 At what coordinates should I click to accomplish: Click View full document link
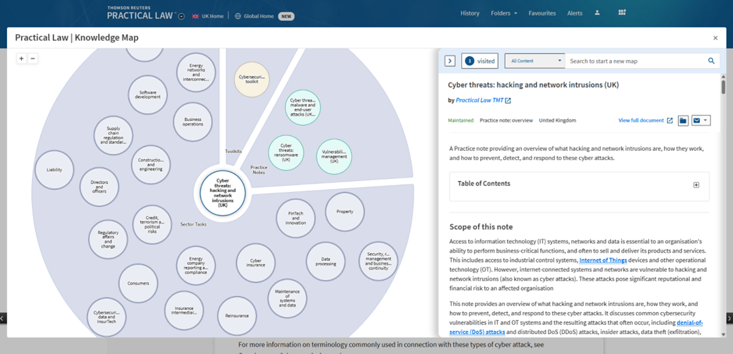[x=645, y=120]
